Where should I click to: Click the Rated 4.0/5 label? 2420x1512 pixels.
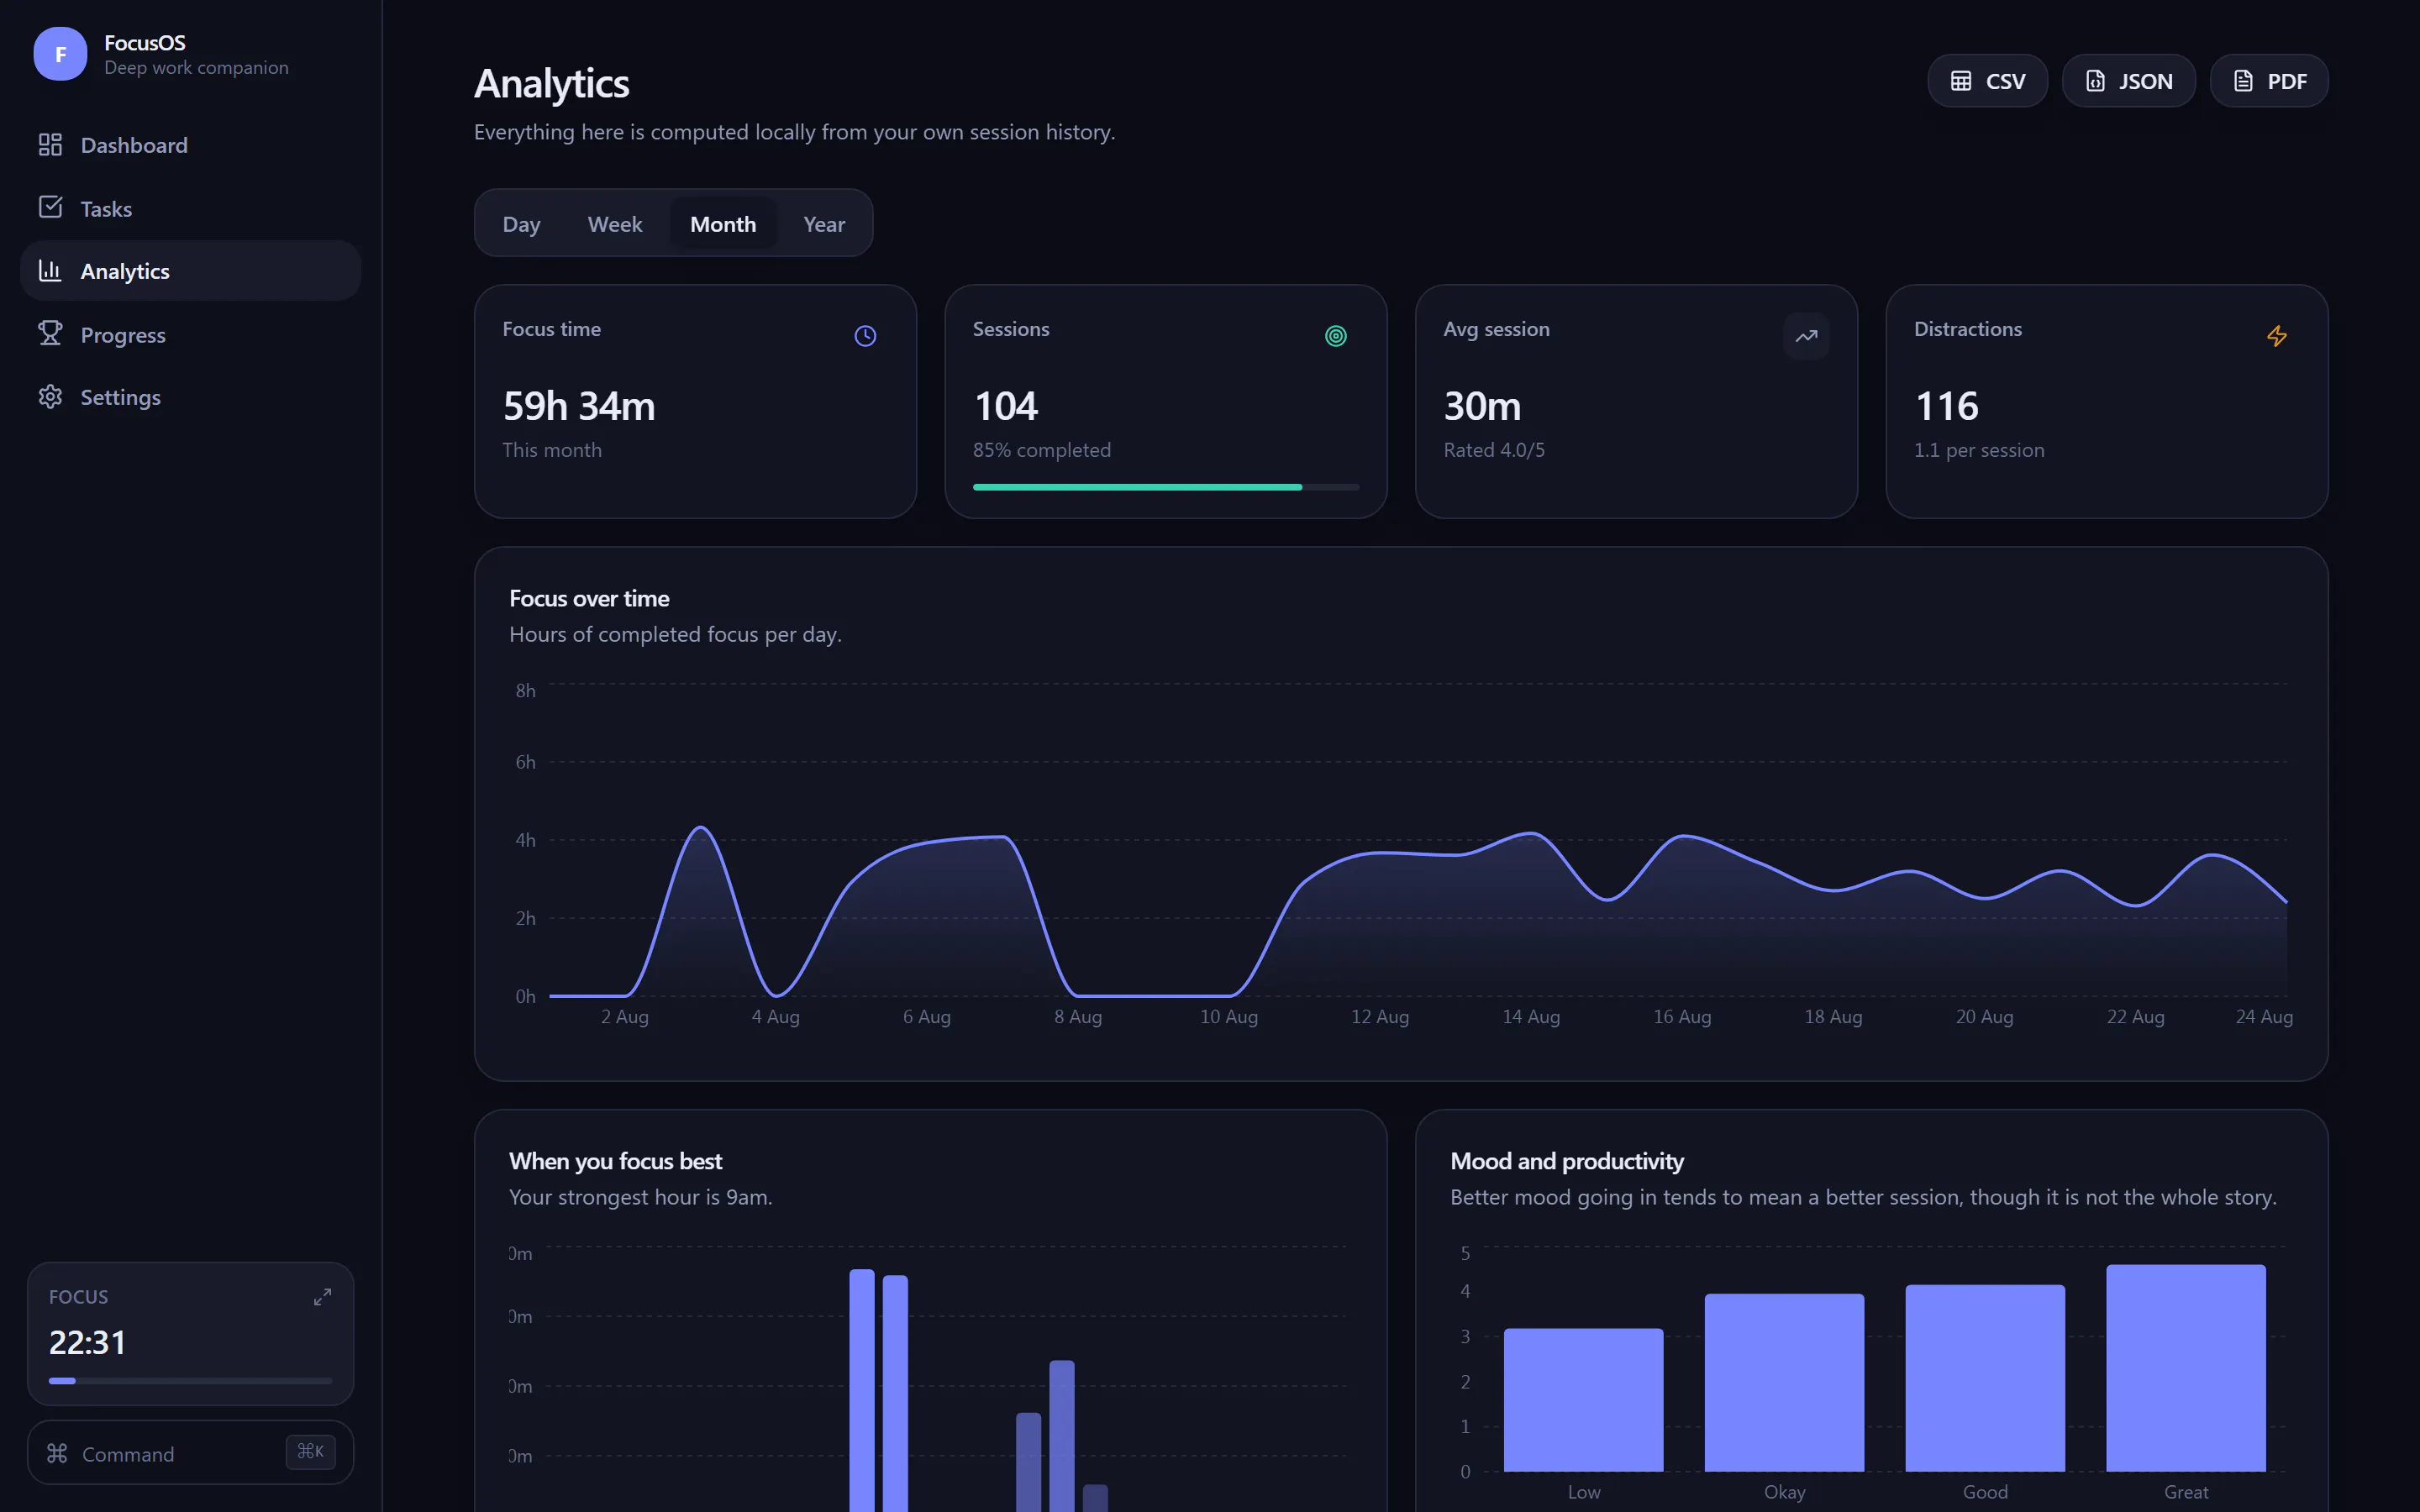click(x=1494, y=450)
